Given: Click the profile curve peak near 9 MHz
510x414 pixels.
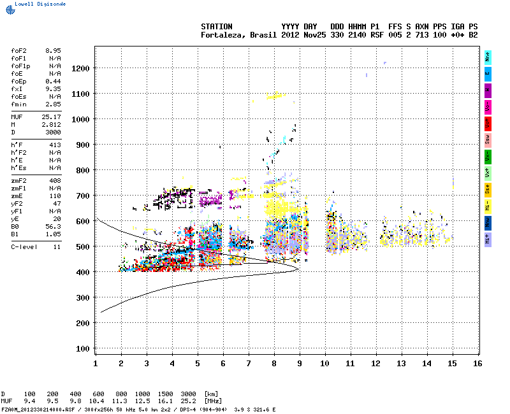Looking at the screenshot, I should [298, 269].
